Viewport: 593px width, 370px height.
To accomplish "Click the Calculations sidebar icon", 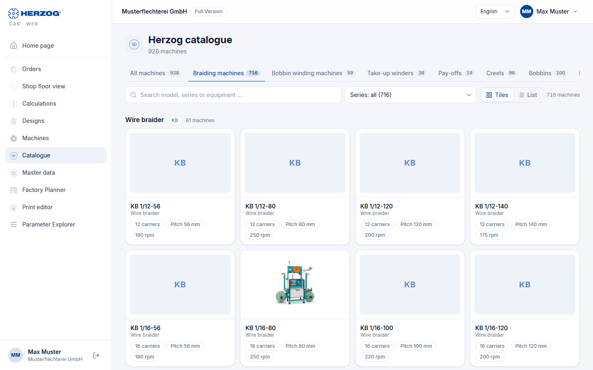I will pyautogui.click(x=14, y=104).
